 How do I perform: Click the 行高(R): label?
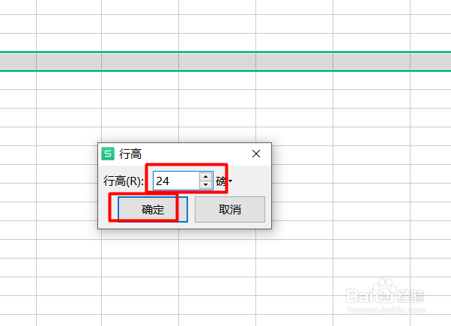pos(124,181)
